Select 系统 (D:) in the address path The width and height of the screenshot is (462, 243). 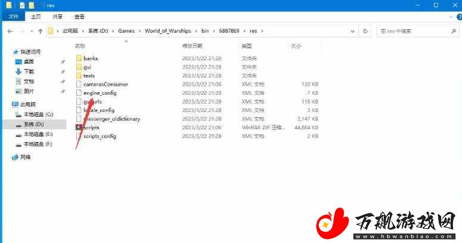click(98, 30)
